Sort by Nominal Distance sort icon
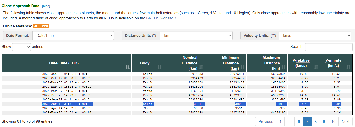355x127 pixels. point(201,67)
